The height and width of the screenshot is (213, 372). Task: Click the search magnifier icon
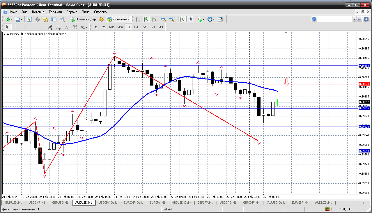(359, 19)
